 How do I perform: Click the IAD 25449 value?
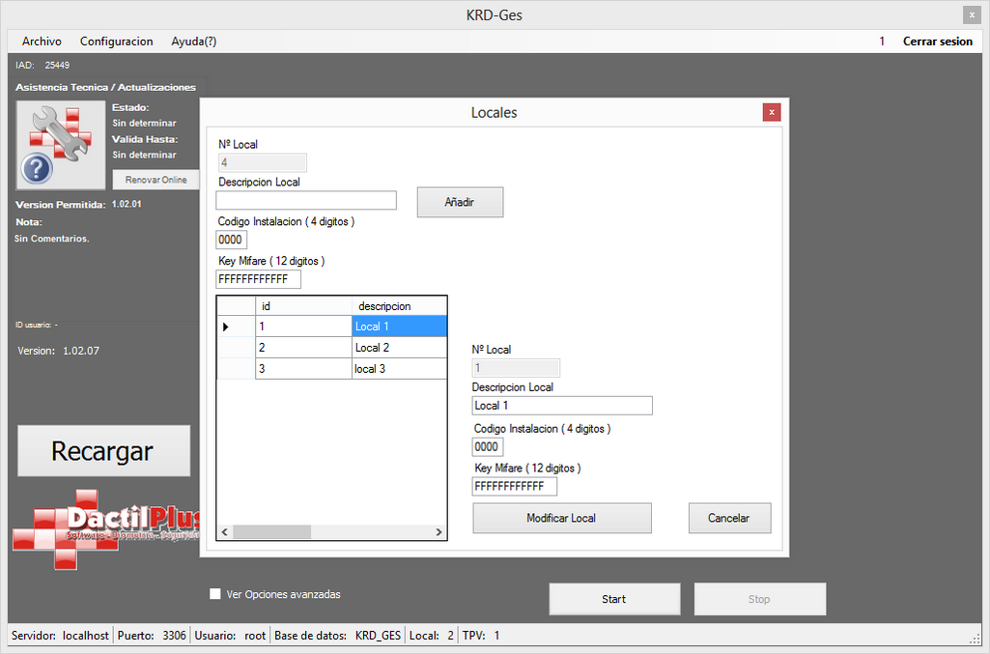tap(57, 65)
